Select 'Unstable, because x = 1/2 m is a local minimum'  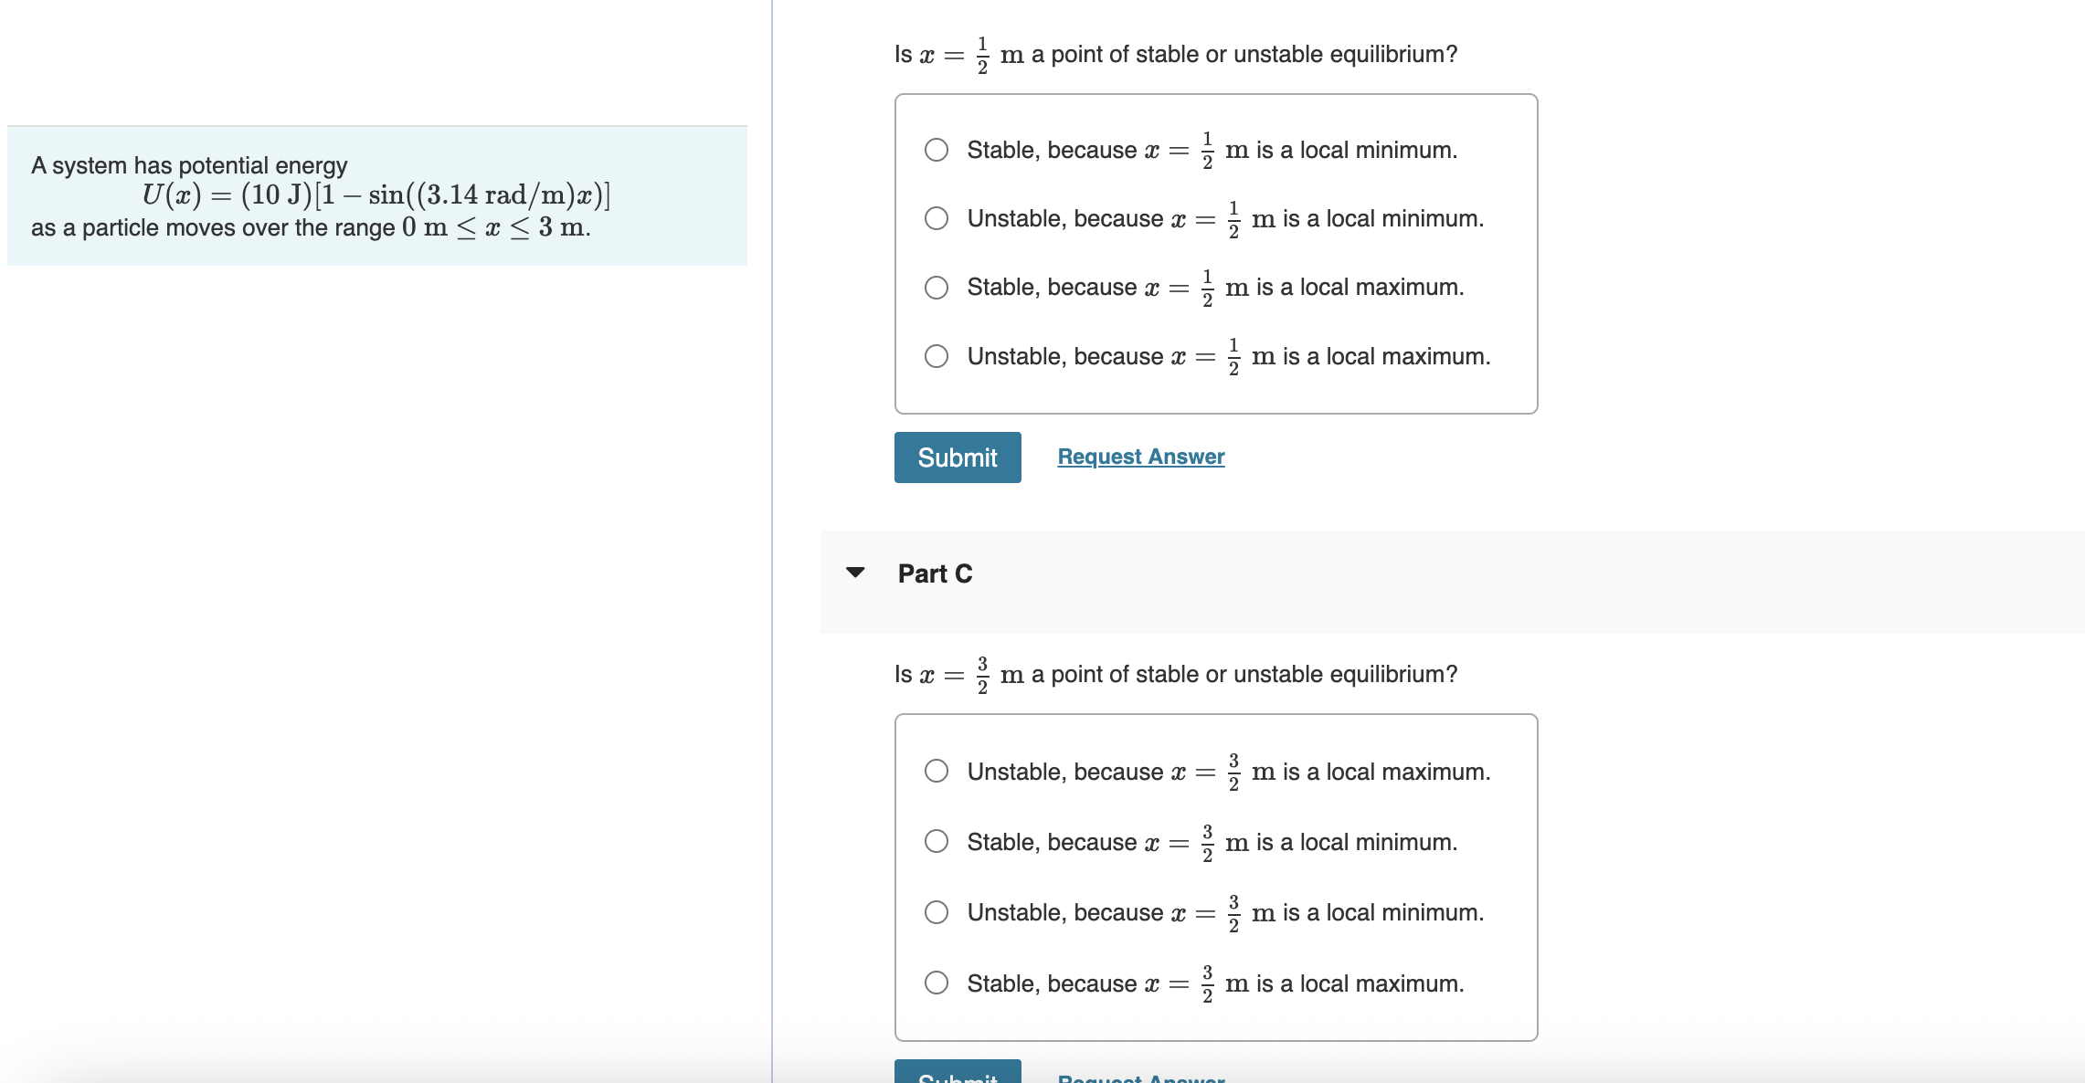pyautogui.click(x=937, y=218)
